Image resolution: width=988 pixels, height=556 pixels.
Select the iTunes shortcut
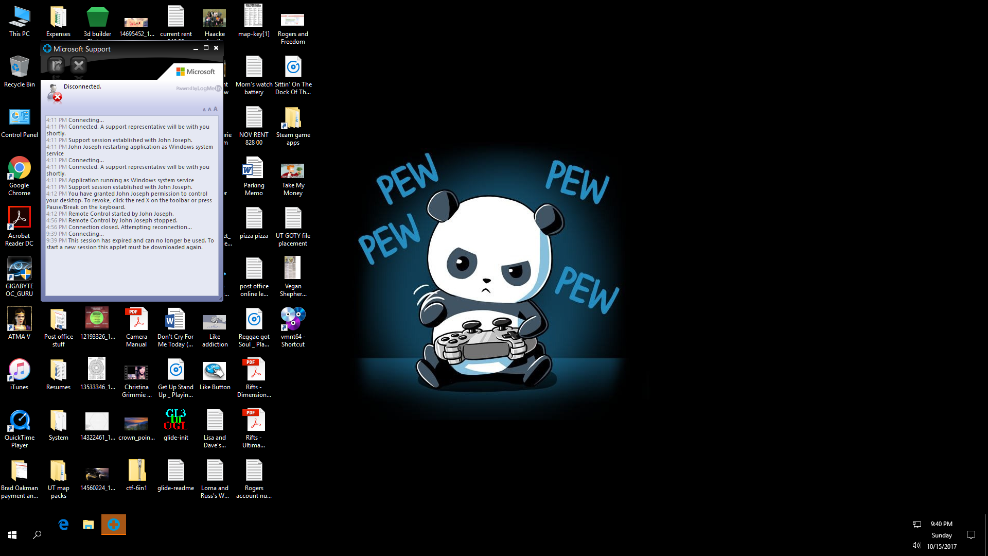tap(19, 374)
